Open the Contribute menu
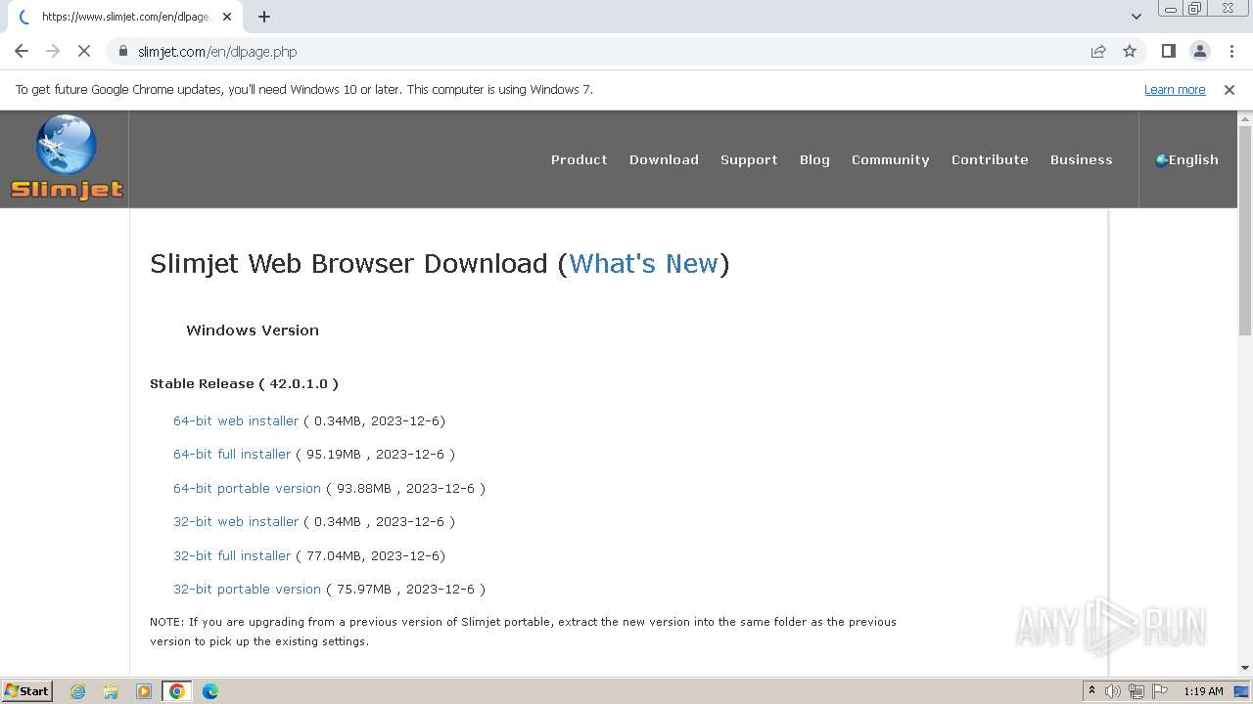Image resolution: width=1253 pixels, height=704 pixels. (x=990, y=159)
